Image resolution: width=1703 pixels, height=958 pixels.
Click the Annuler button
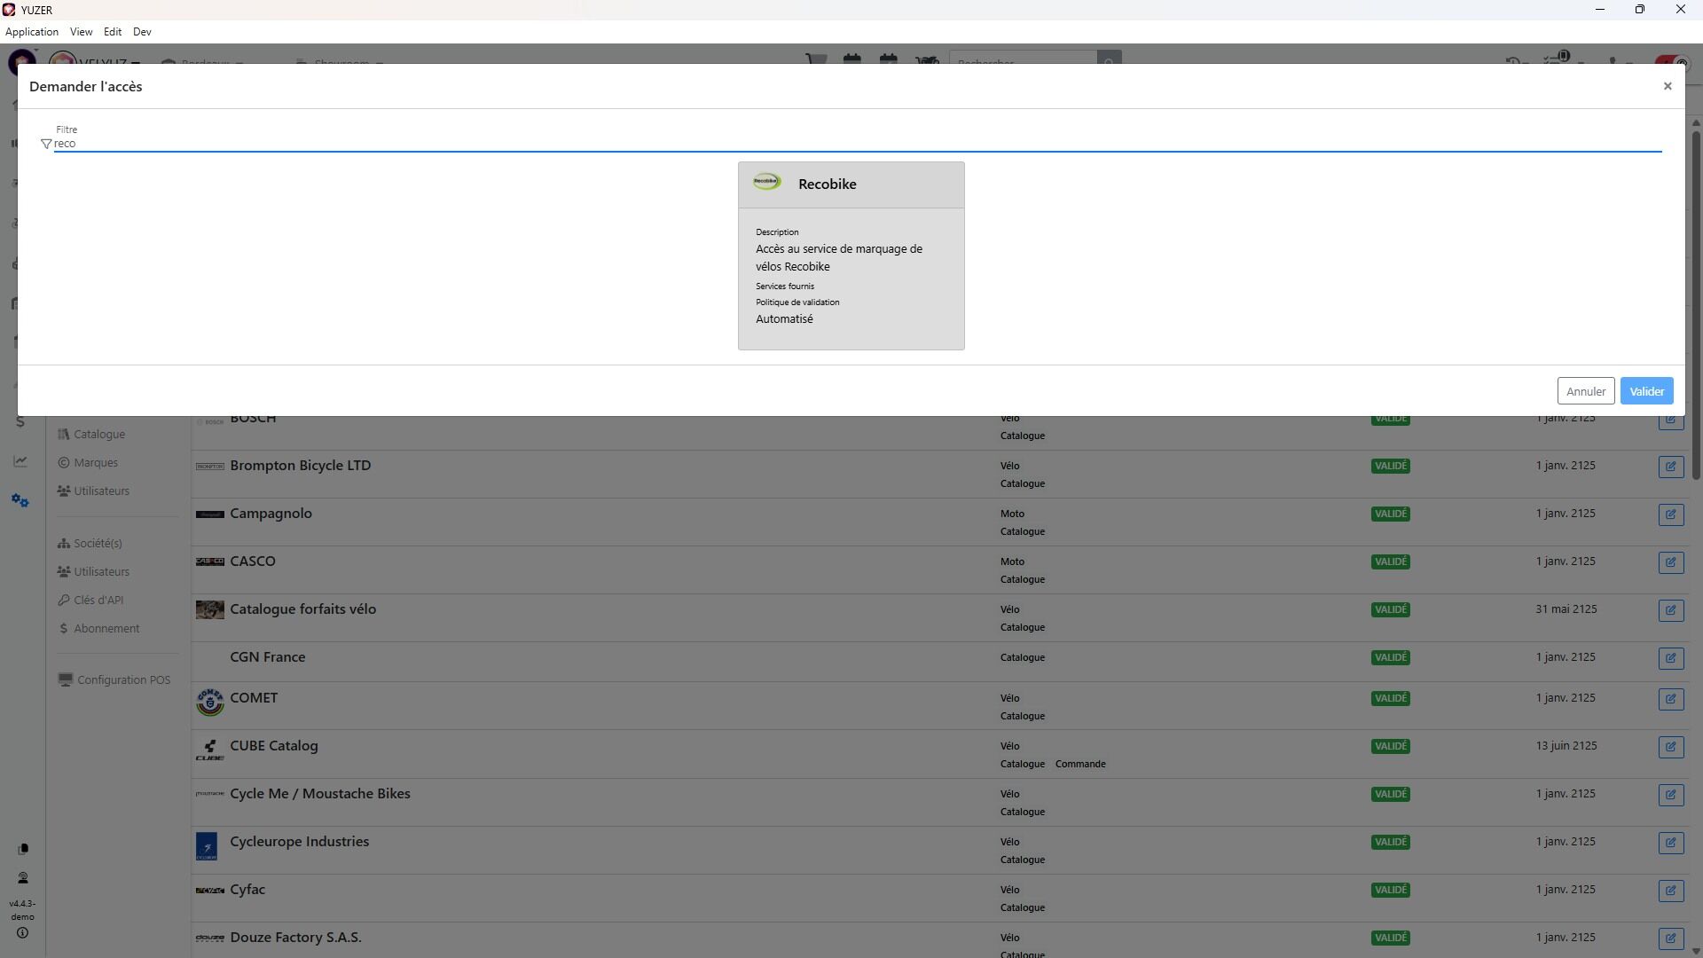point(1585,391)
